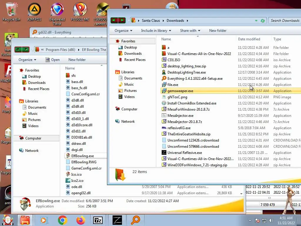Click Open button in Elf Bowling toolbar

point(53,60)
